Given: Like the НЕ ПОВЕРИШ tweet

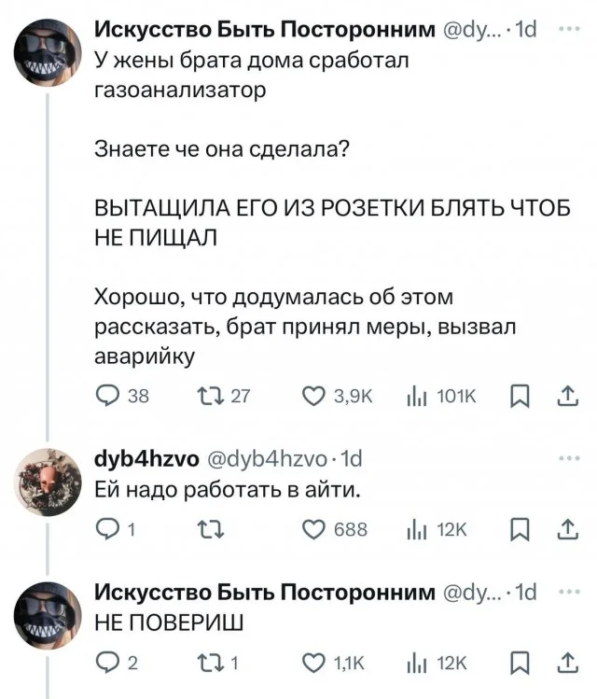Looking at the screenshot, I should tap(314, 665).
